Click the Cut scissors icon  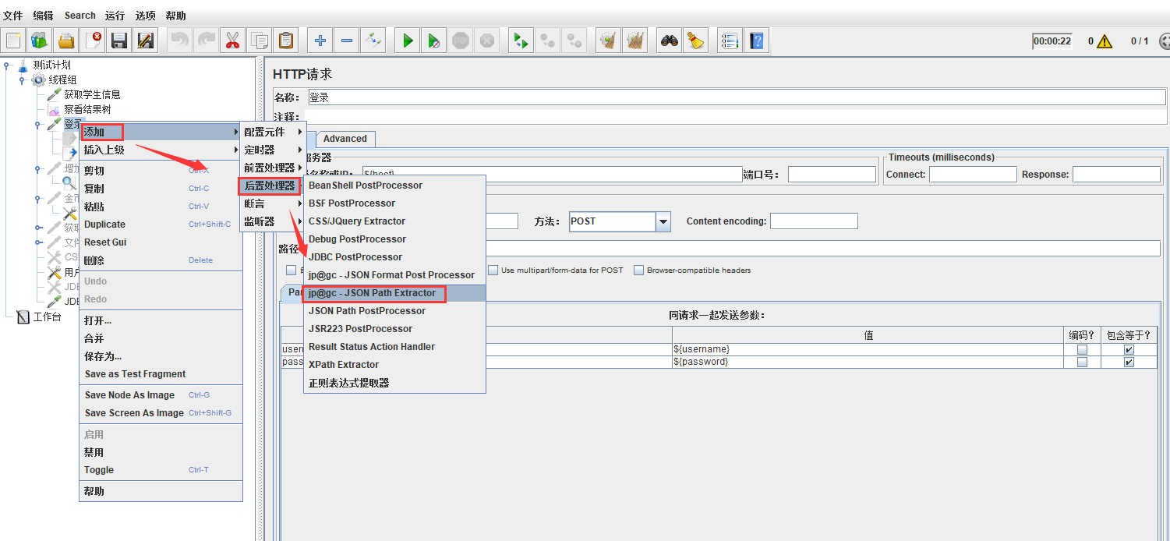[x=232, y=41]
